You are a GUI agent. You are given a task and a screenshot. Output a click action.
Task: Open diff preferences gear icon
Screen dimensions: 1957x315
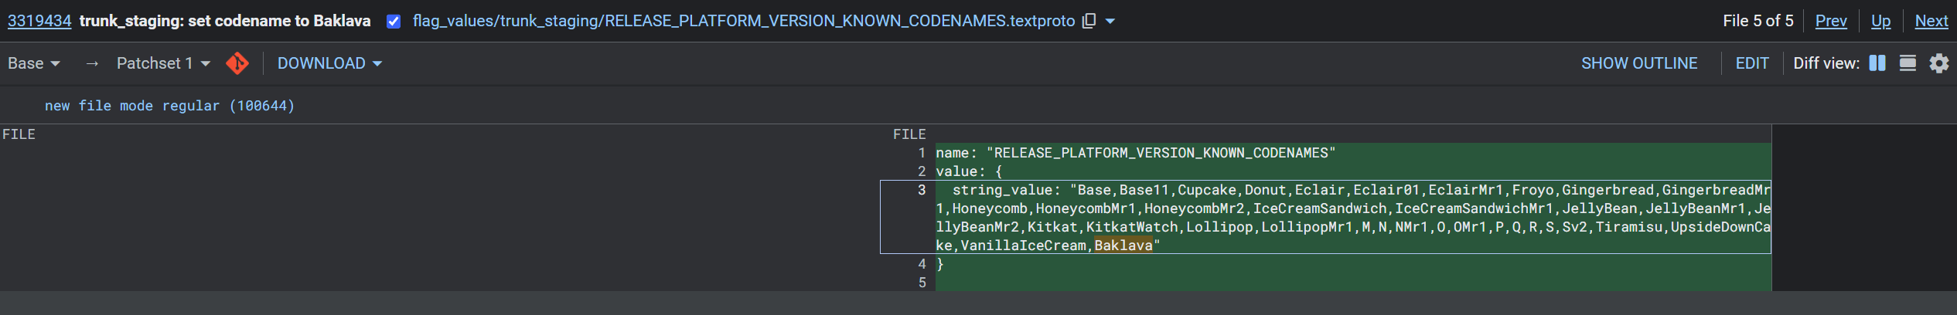tap(1938, 63)
